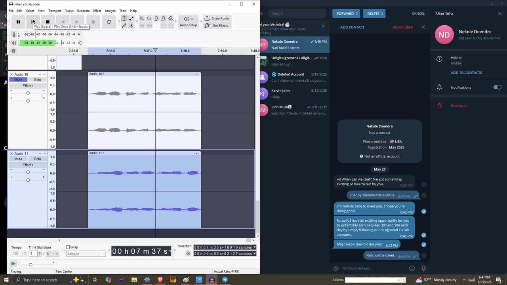Image resolution: width=507 pixels, height=285 pixels.
Task: Click the Get Effects button
Action: (x=216, y=26)
